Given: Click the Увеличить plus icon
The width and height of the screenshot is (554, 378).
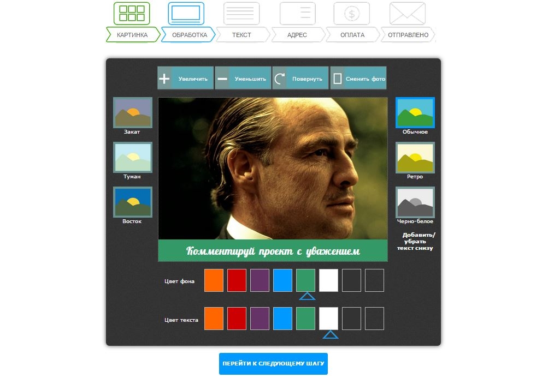Looking at the screenshot, I should [164, 79].
